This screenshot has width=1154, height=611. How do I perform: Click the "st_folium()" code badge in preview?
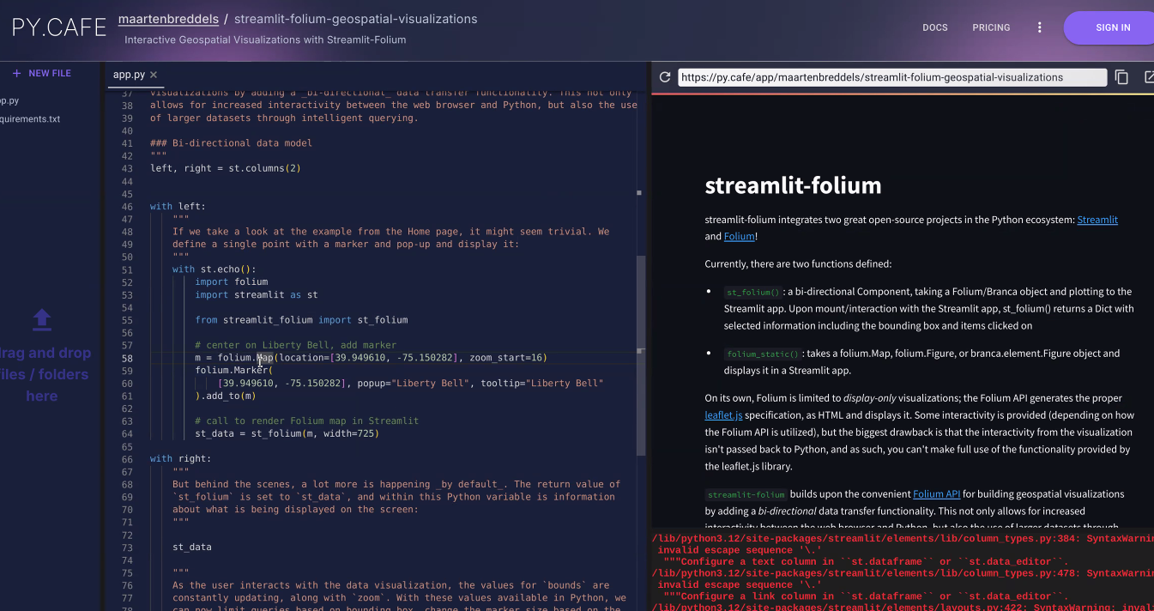752,292
